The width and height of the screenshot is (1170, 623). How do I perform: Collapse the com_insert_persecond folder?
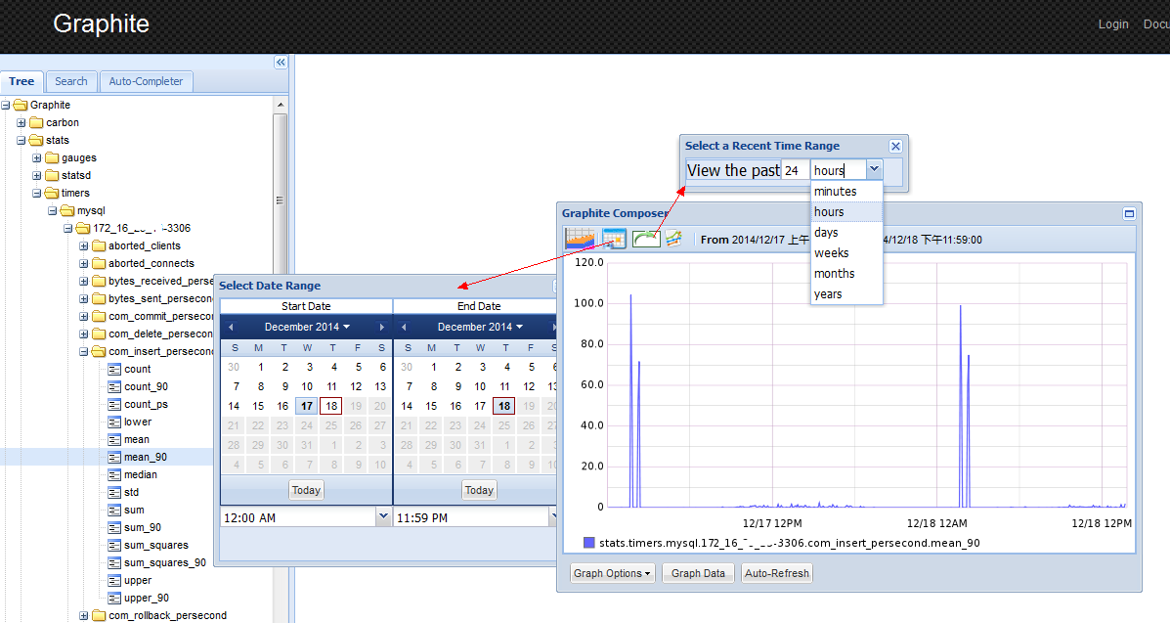[x=84, y=352]
